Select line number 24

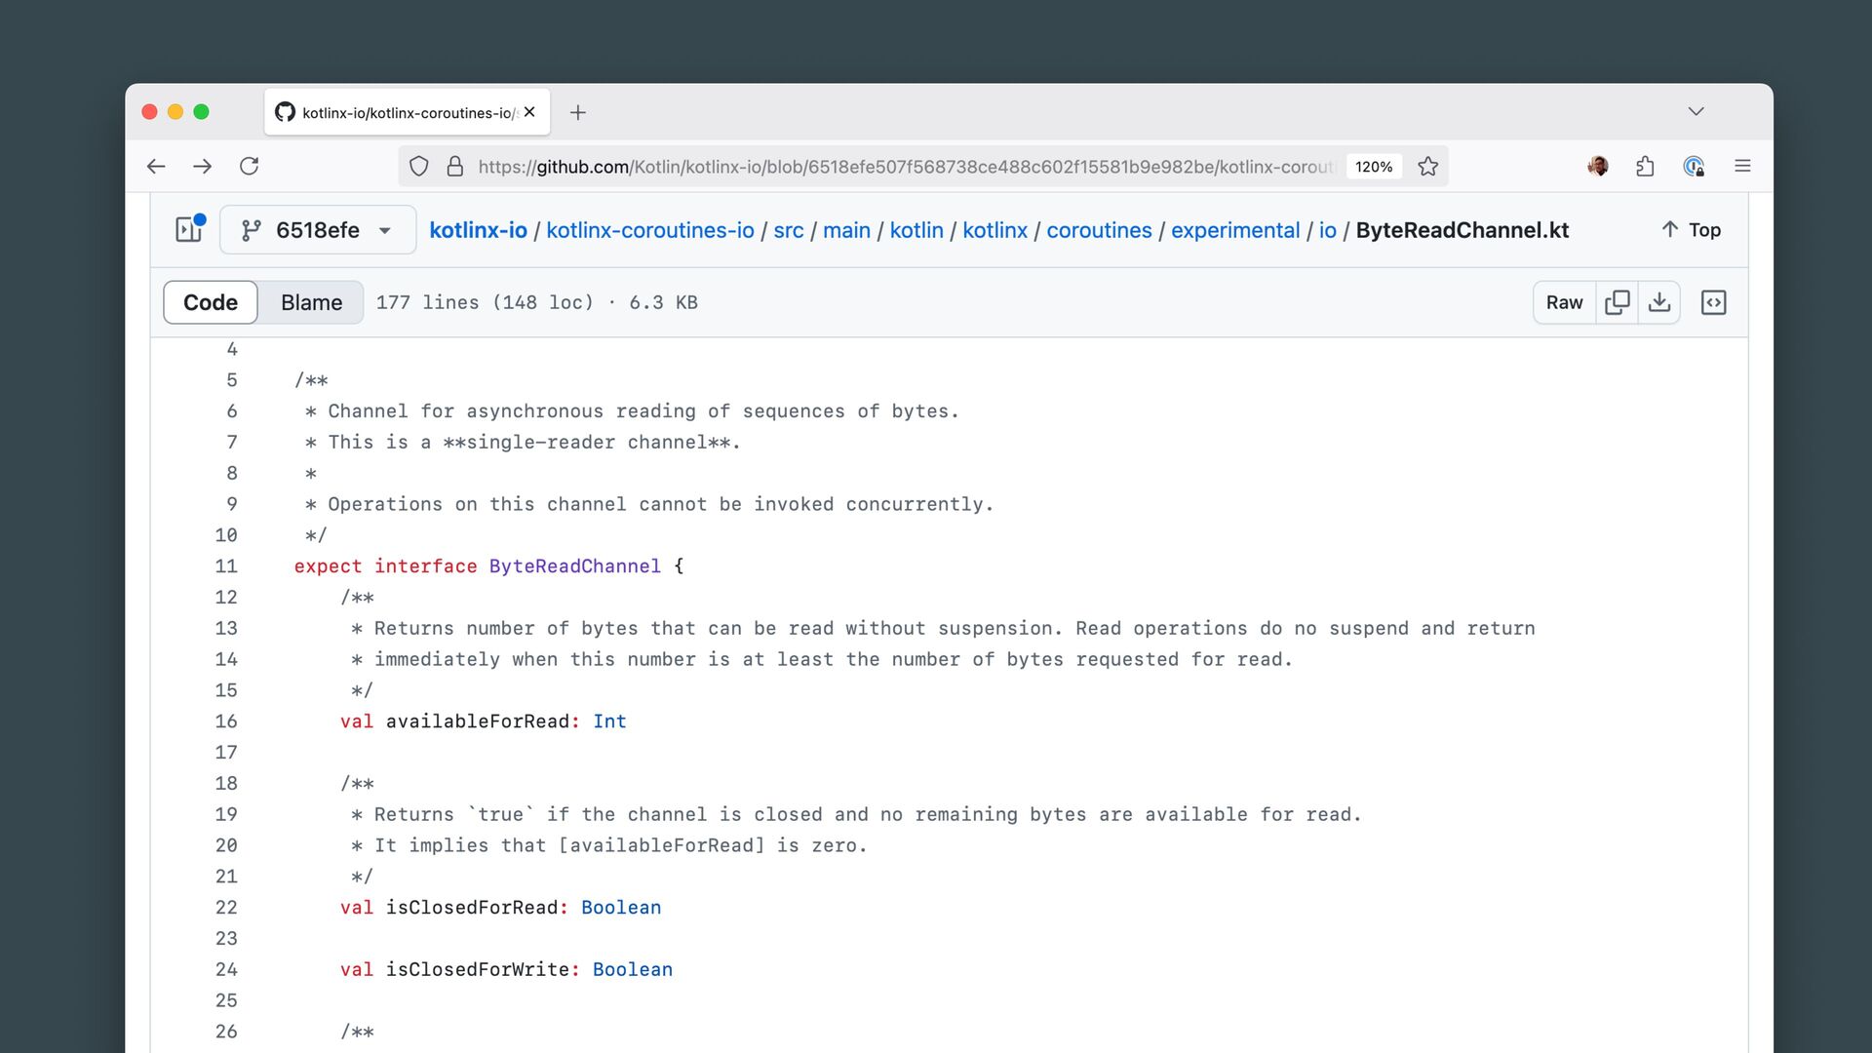point(226,970)
